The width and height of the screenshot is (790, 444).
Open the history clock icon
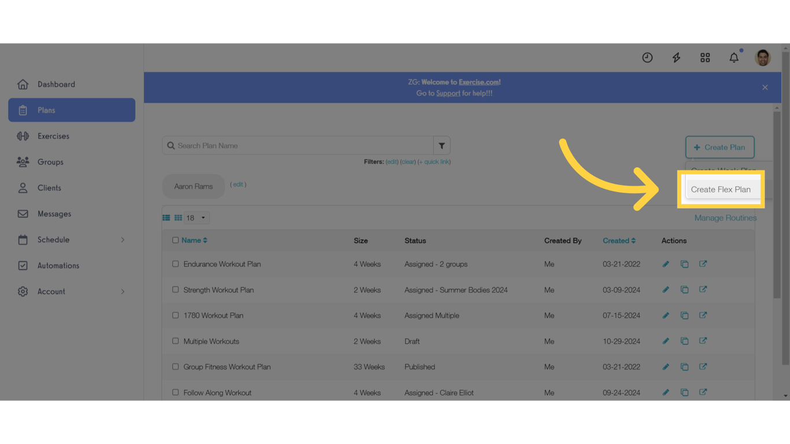tap(647, 57)
